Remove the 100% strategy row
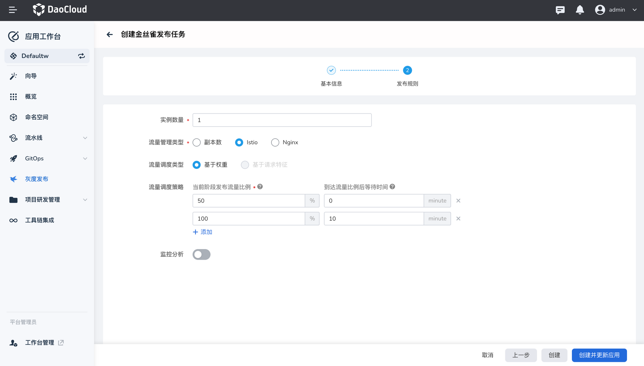 (458, 219)
